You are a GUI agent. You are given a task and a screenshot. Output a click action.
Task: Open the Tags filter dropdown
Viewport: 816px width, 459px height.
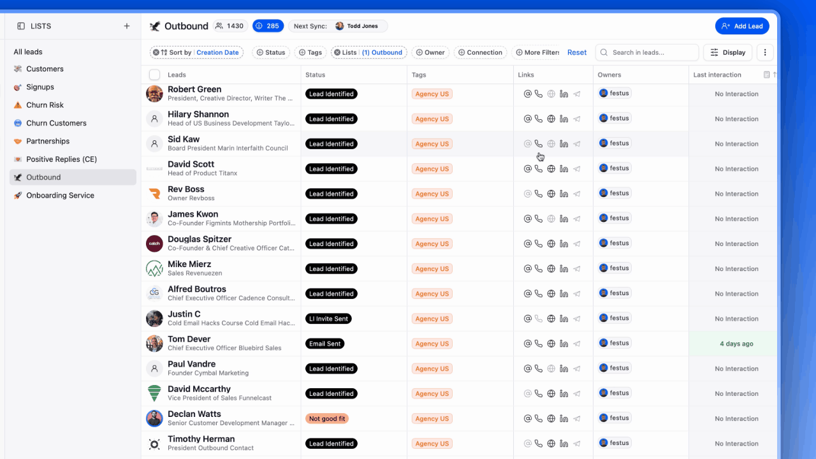[x=310, y=52]
